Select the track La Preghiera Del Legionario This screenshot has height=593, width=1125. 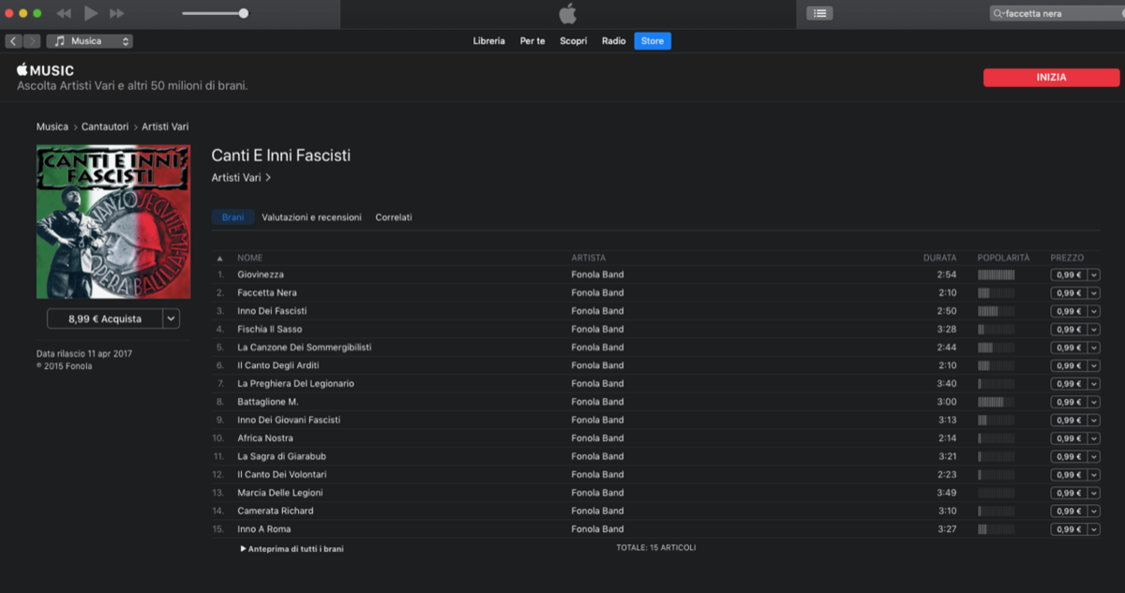(x=295, y=383)
